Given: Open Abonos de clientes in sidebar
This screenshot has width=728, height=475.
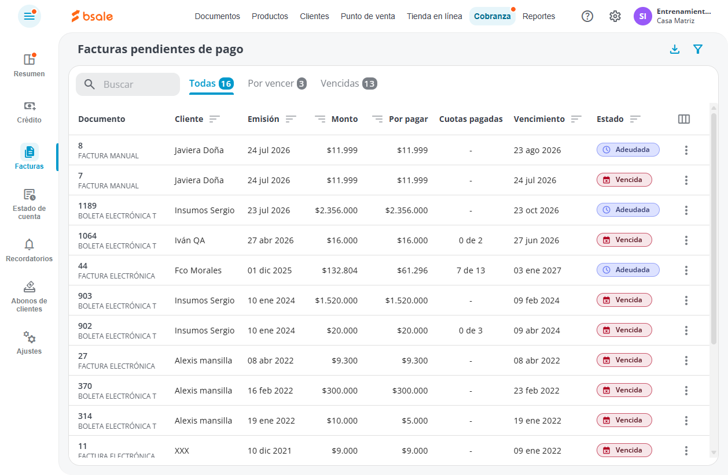Looking at the screenshot, I should [30, 296].
